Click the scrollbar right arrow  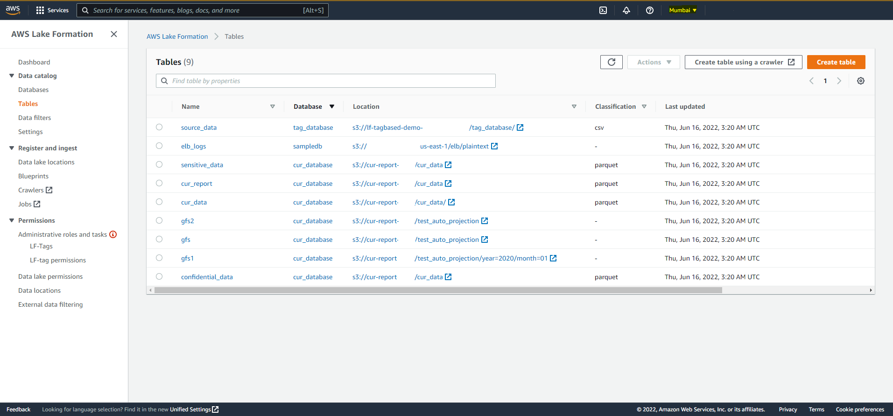click(871, 290)
